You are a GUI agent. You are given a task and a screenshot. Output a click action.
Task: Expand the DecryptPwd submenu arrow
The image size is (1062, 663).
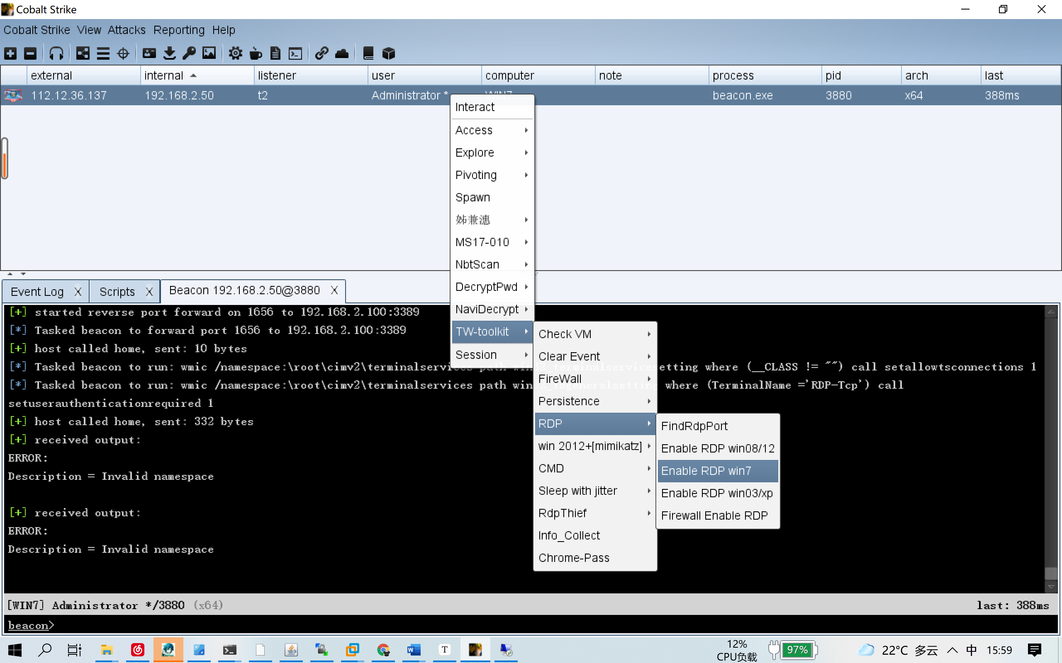526,287
